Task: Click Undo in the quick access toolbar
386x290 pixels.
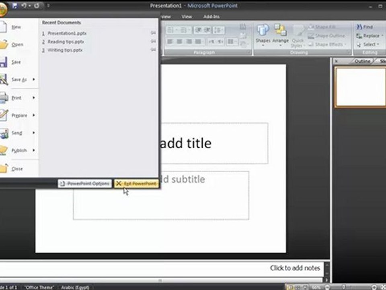Action: click(24, 5)
